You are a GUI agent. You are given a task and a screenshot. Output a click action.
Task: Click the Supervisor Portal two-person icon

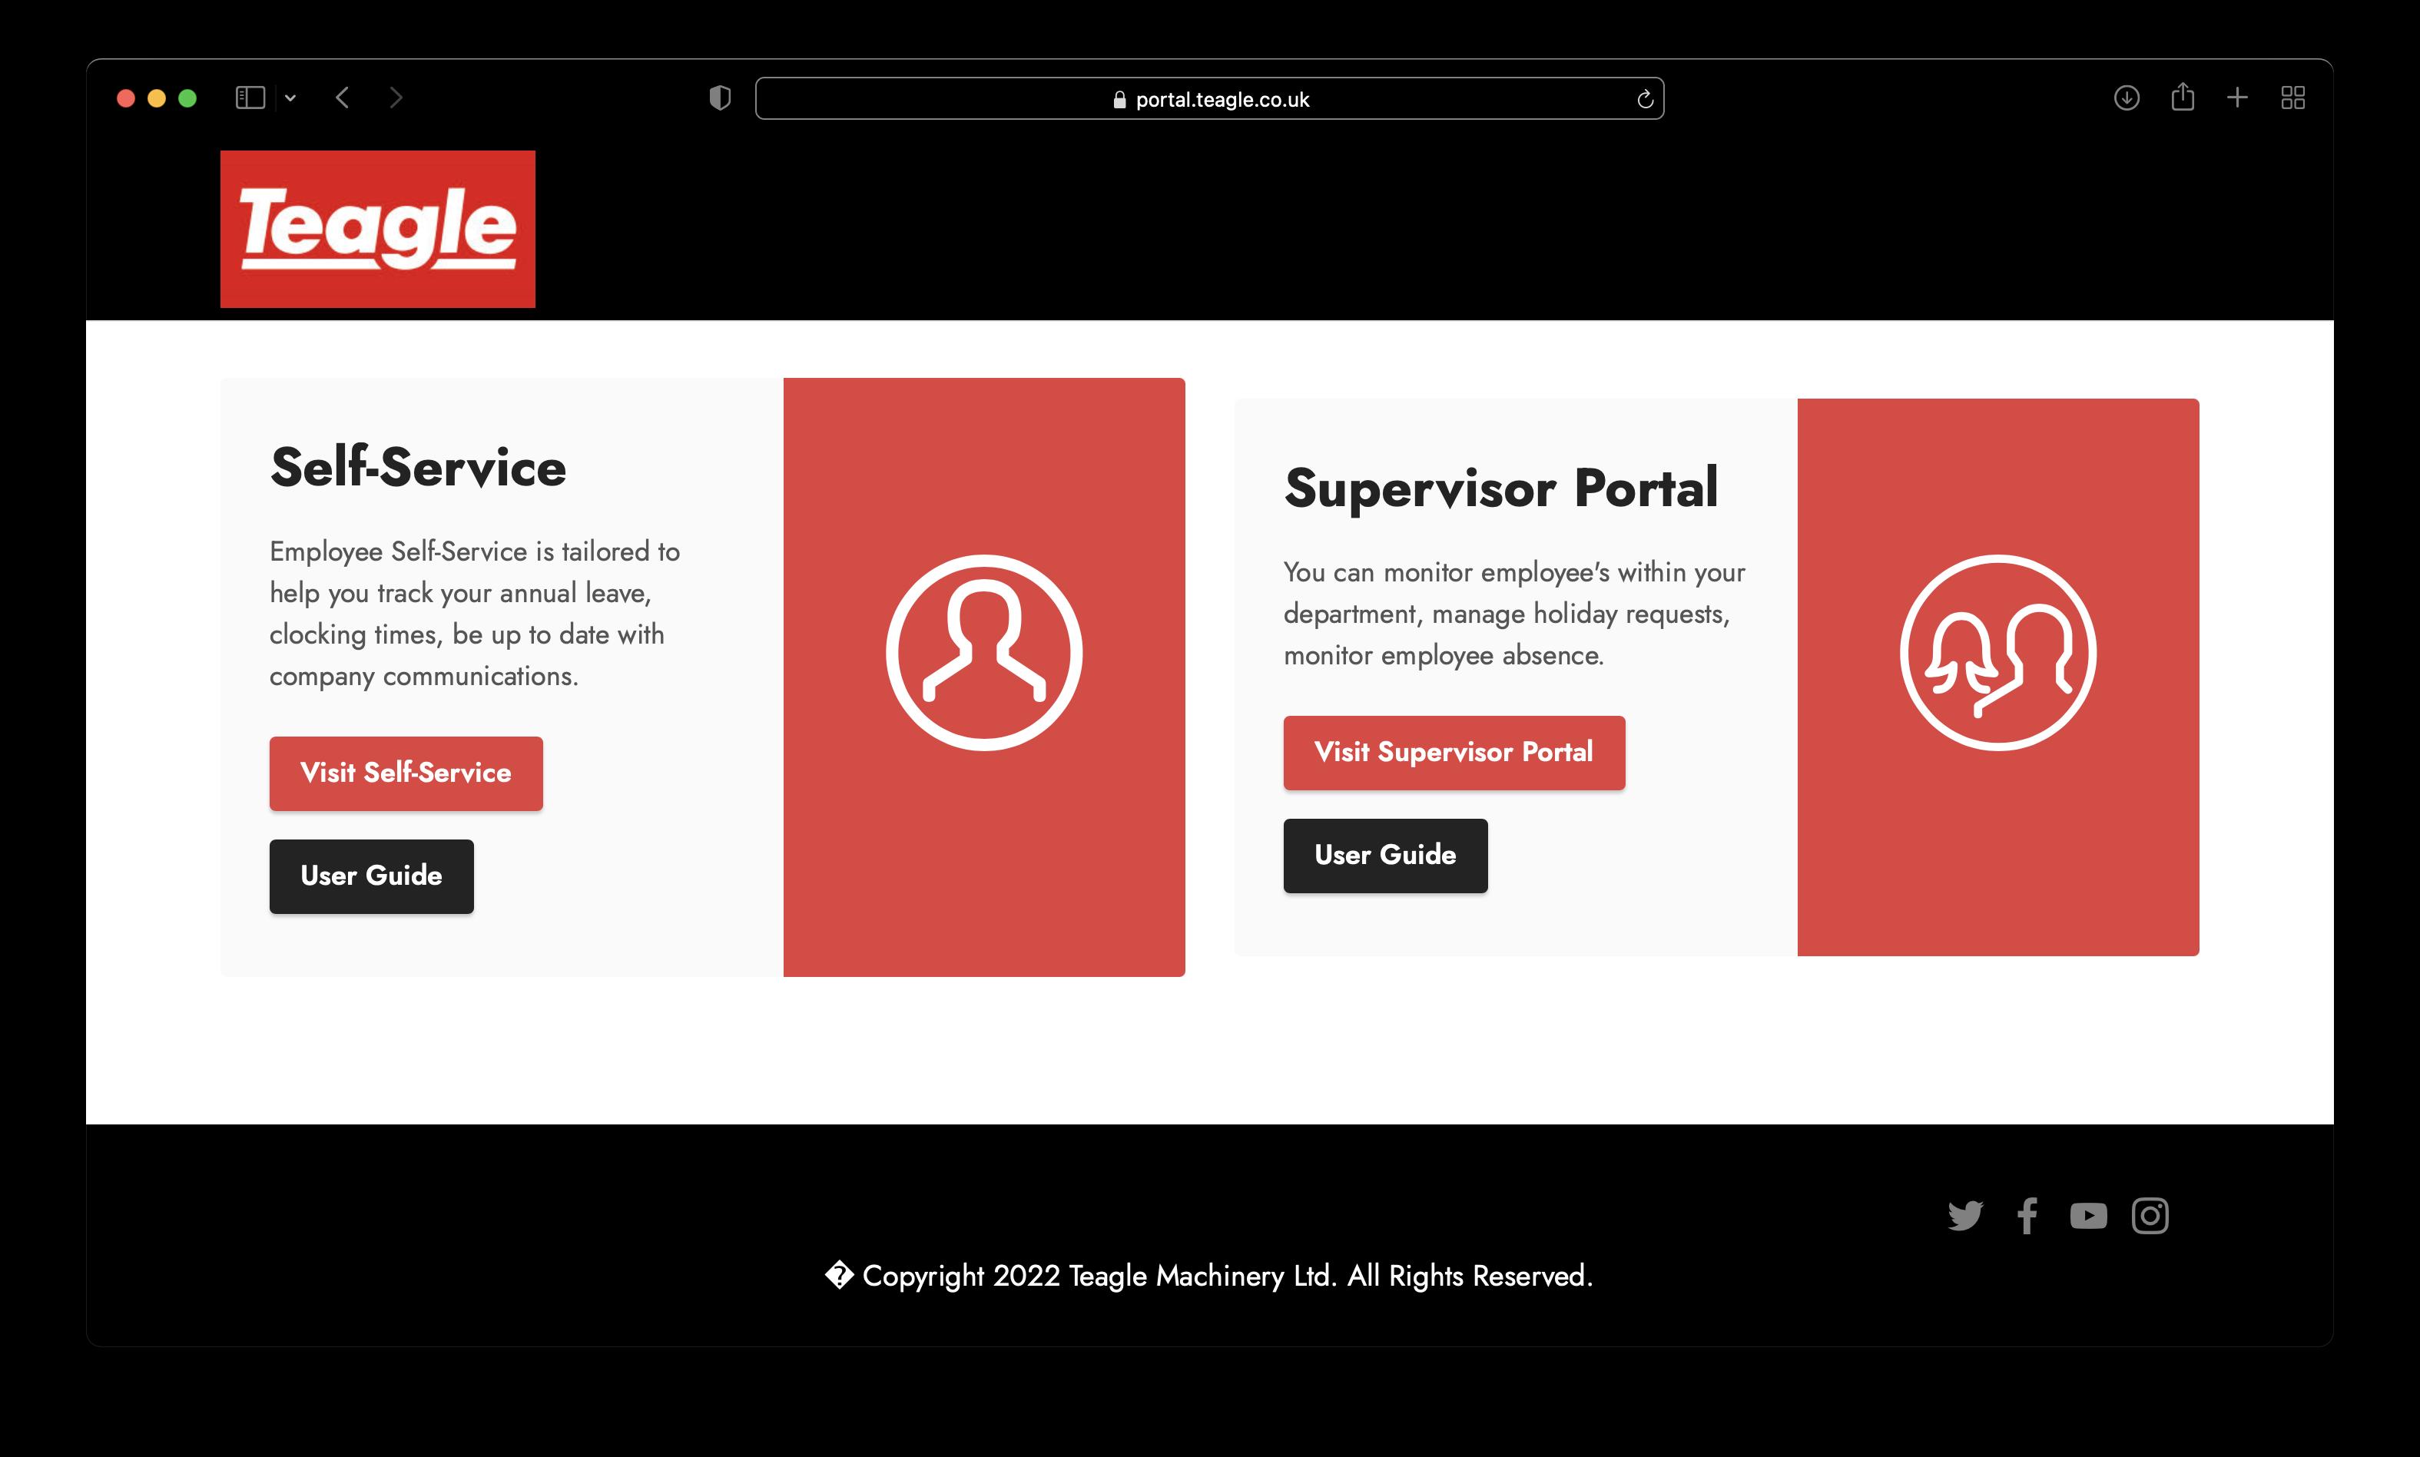pos(1998,653)
